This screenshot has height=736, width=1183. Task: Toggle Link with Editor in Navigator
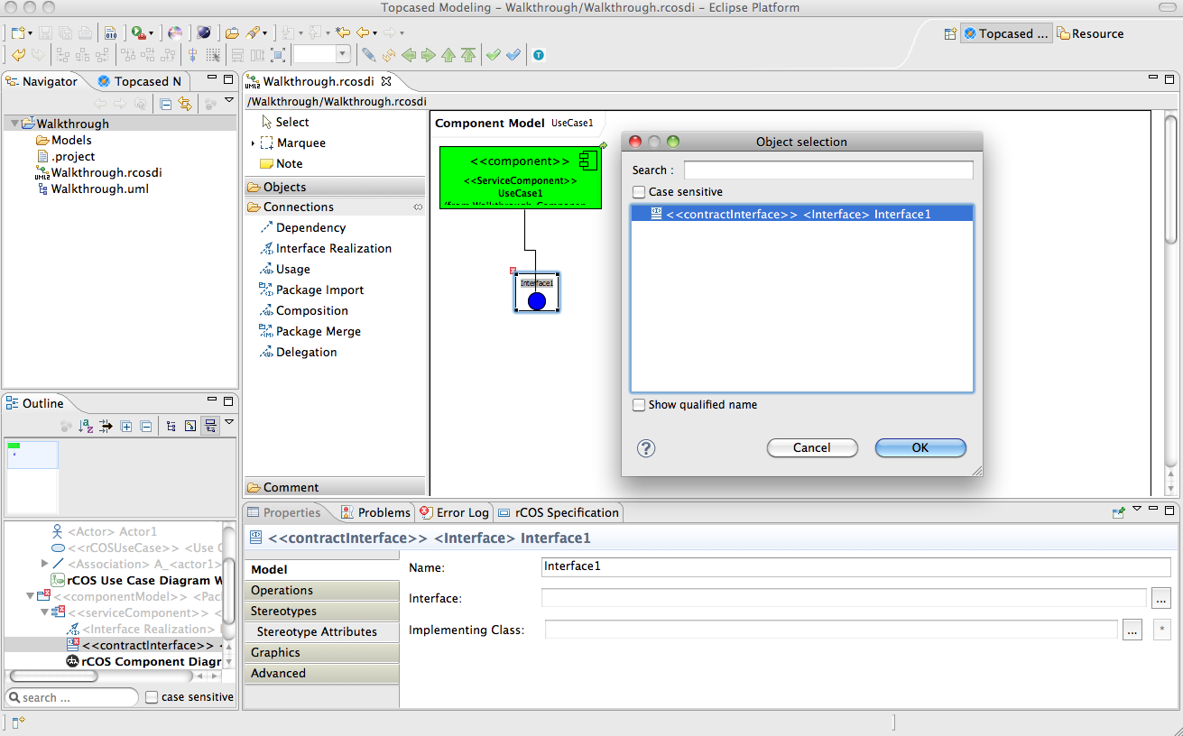pyautogui.click(x=185, y=104)
